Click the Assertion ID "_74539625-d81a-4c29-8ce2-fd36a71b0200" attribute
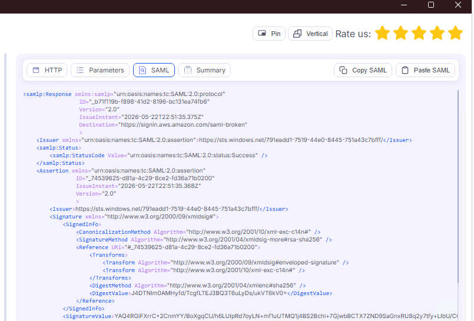 (x=145, y=178)
